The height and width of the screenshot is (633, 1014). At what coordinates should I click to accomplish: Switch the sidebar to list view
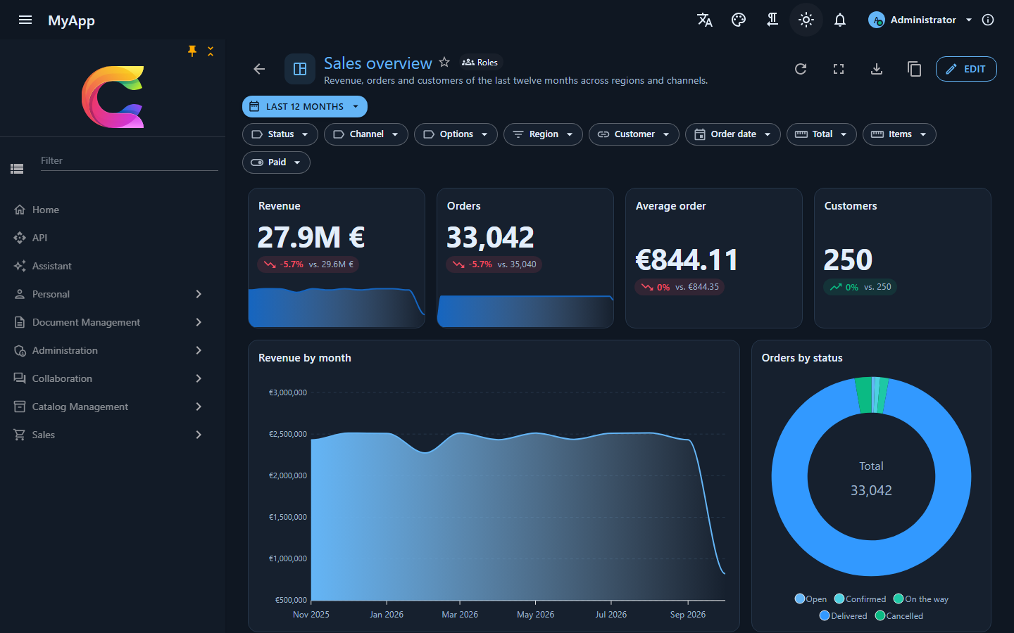pos(17,169)
